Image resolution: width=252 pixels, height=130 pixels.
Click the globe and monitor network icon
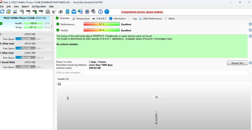[x=80, y=12]
